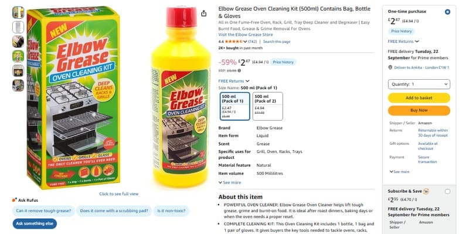Select the last product thumbnail image
This screenshot has width=469, height=234.
(18, 85)
